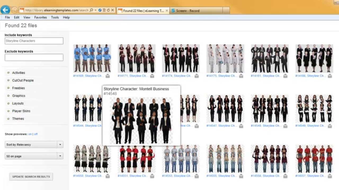Turn Show previews off
The image size is (339, 190).
pos(36,134)
